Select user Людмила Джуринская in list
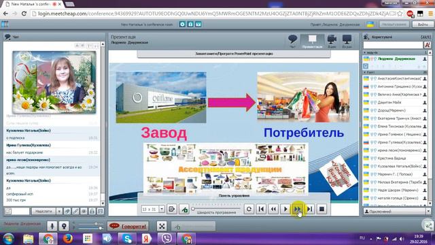This screenshot has height=245, width=435. click(396, 59)
